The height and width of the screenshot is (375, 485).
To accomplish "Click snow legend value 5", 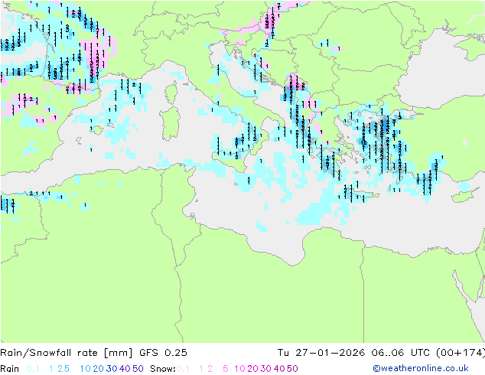I will pyautogui.click(x=226, y=369).
